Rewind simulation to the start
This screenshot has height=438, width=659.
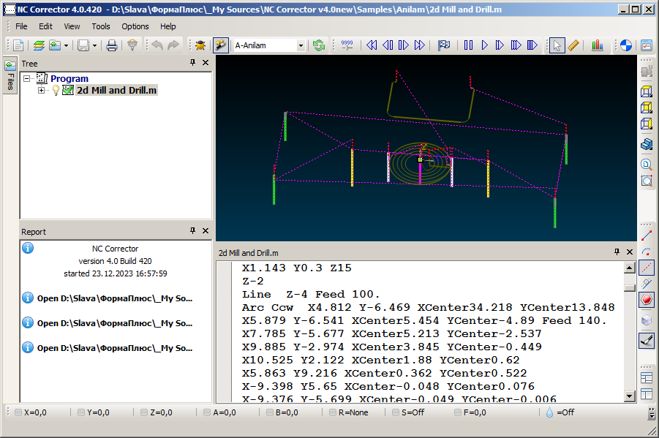372,45
